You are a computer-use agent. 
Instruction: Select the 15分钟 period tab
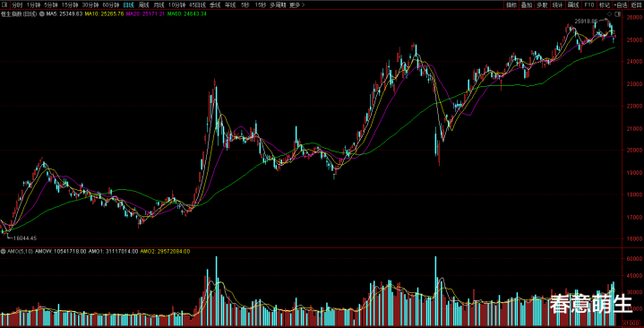70,5
